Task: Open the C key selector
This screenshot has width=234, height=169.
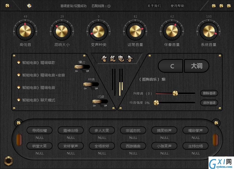Action: (170, 66)
